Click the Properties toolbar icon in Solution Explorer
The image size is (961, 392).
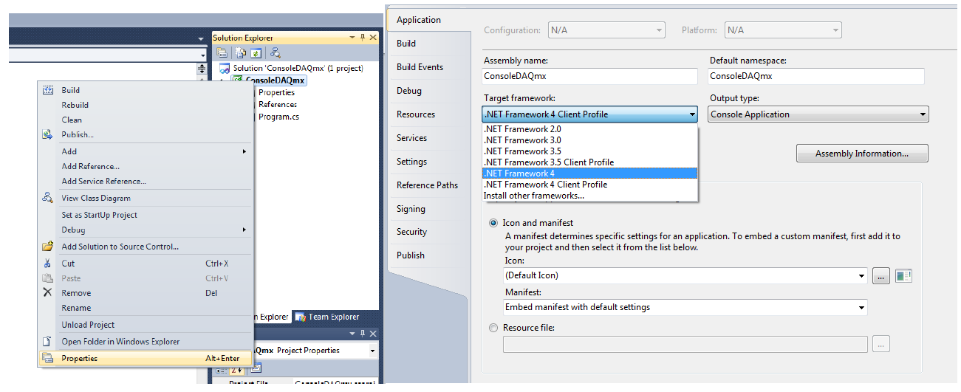pos(222,53)
